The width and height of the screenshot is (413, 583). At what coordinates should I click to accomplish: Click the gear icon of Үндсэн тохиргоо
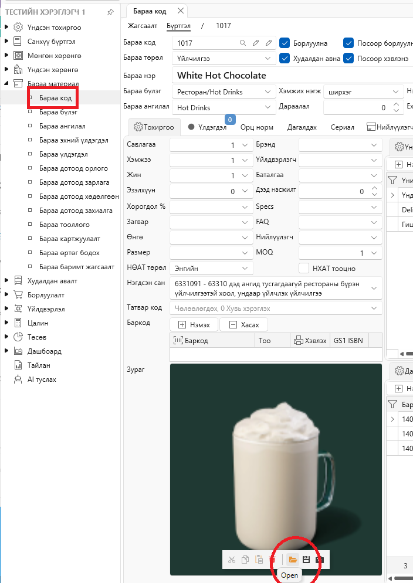click(18, 27)
